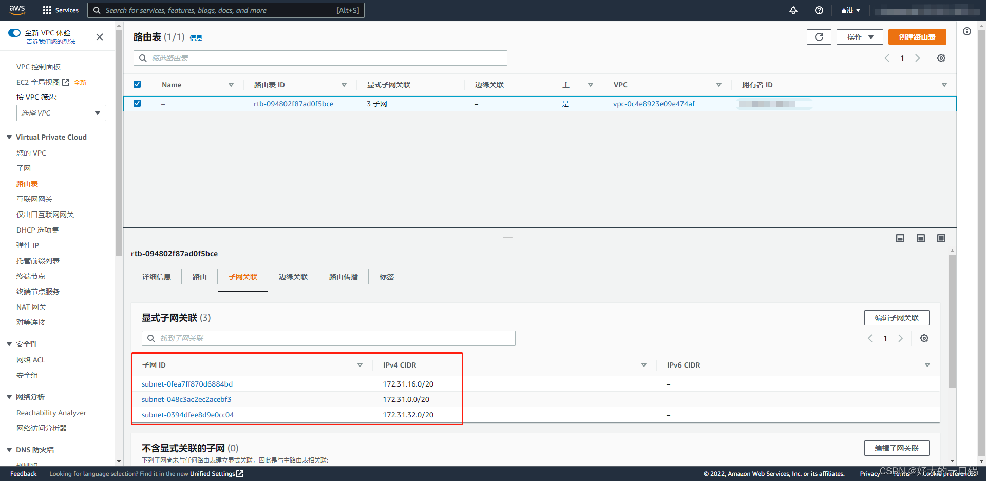
Task: Open subnet associations settings gear
Action: pyautogui.click(x=924, y=338)
